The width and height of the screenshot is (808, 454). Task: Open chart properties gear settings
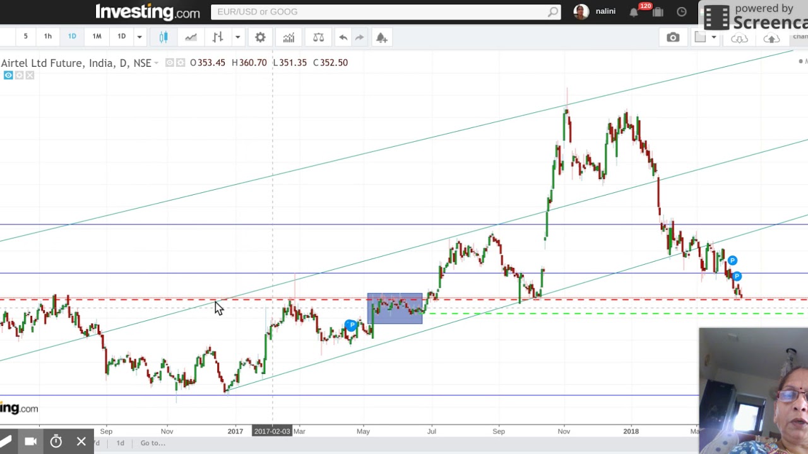click(260, 37)
